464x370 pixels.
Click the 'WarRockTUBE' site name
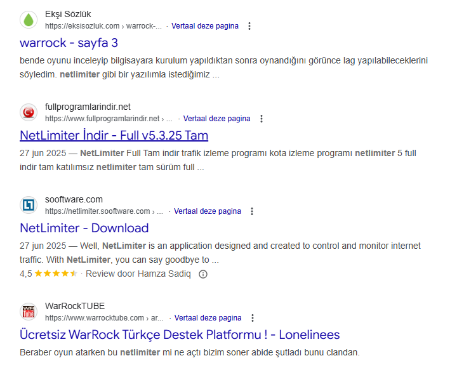(75, 306)
